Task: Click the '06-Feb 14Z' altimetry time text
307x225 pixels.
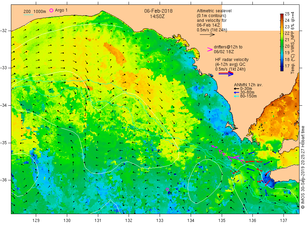Action: 208,25
